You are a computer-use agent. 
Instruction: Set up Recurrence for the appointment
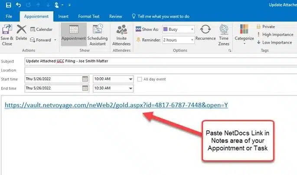click(x=206, y=33)
